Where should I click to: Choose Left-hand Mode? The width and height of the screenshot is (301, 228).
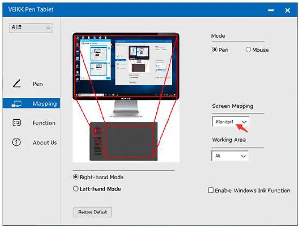click(x=76, y=189)
